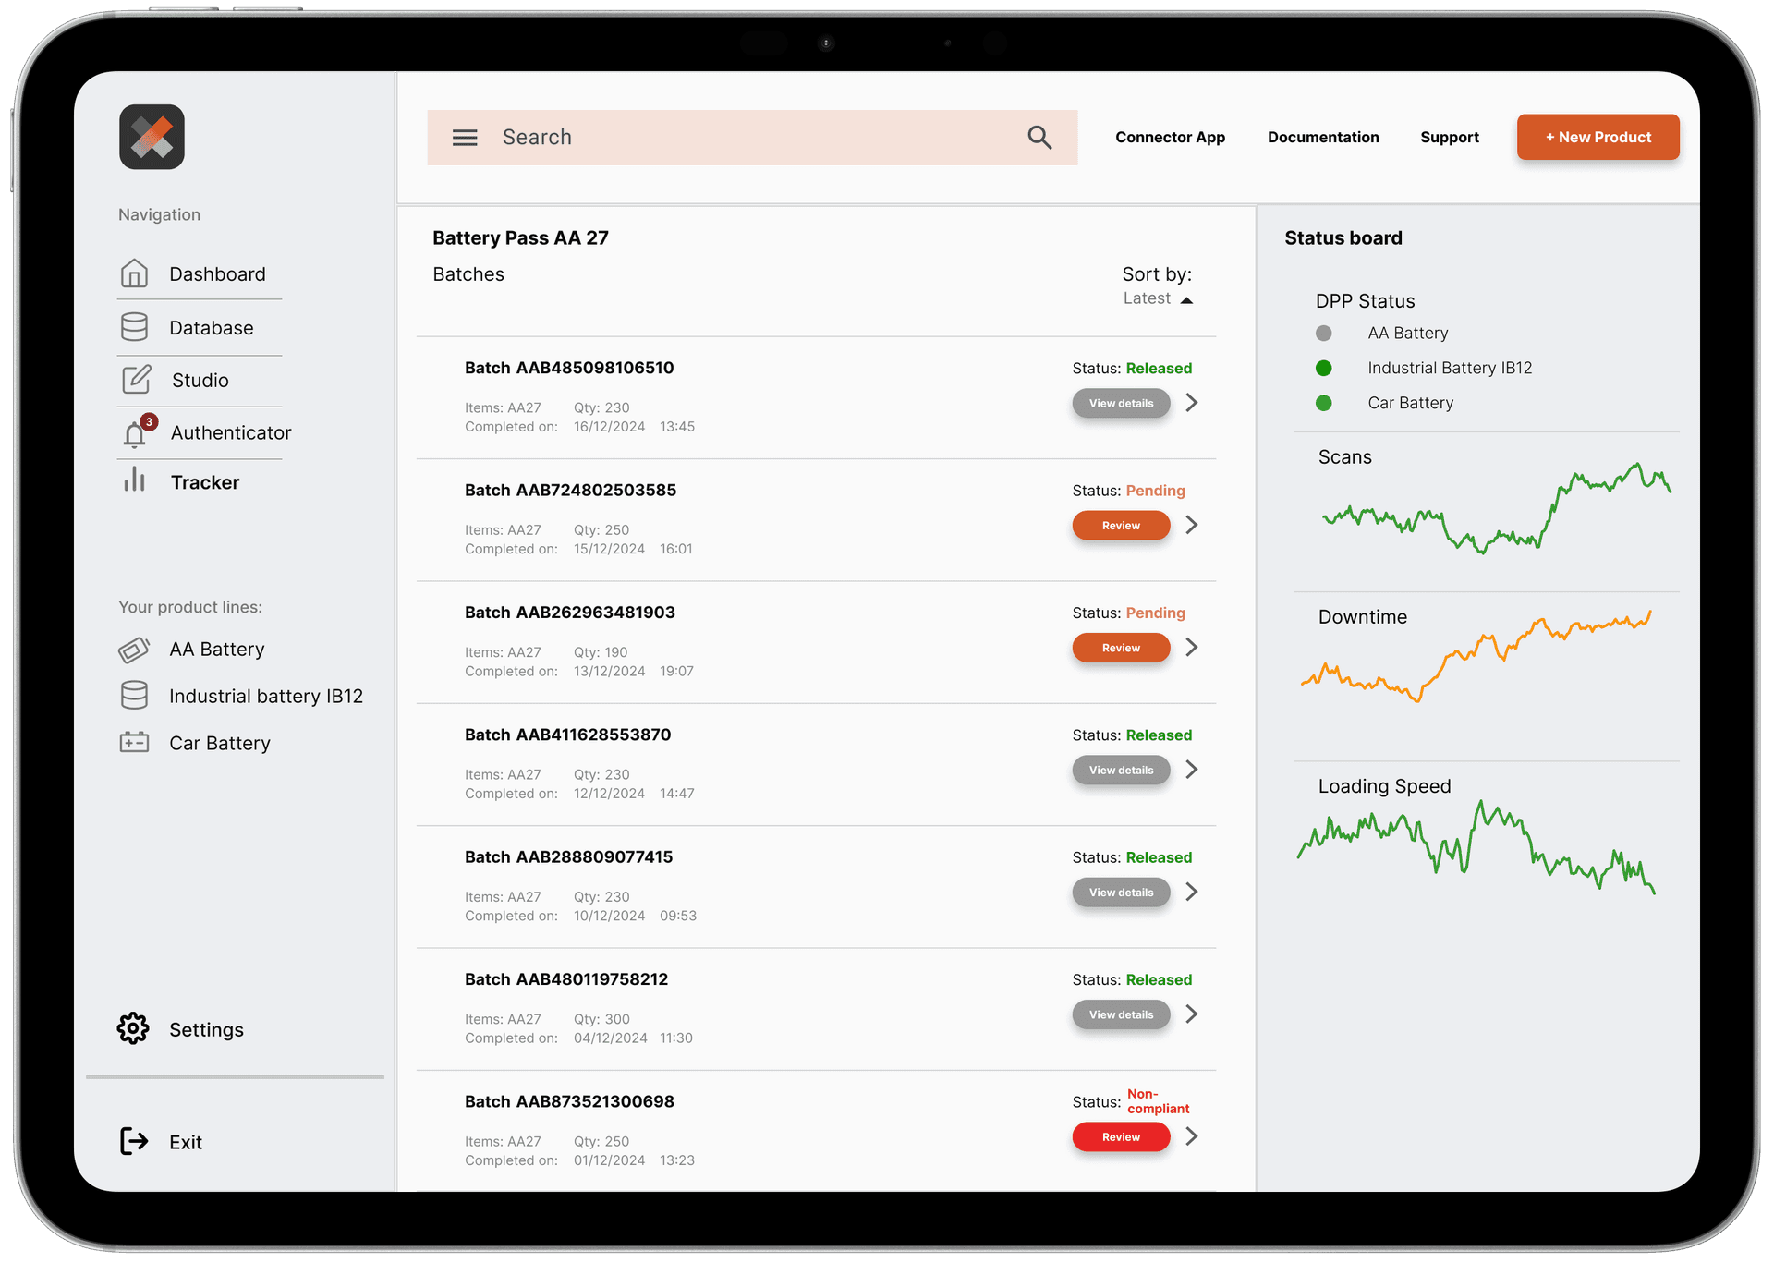The image size is (1774, 1263).
Task: Click the Industrial battery IB12 icon
Action: [134, 696]
